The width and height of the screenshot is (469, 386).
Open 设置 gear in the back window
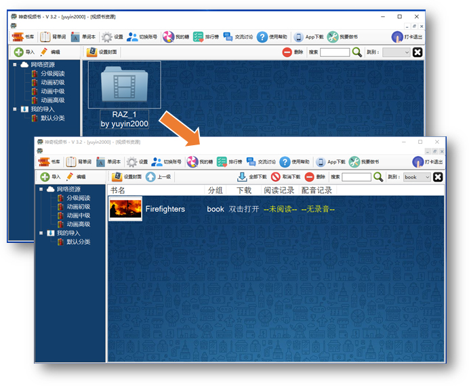point(112,37)
